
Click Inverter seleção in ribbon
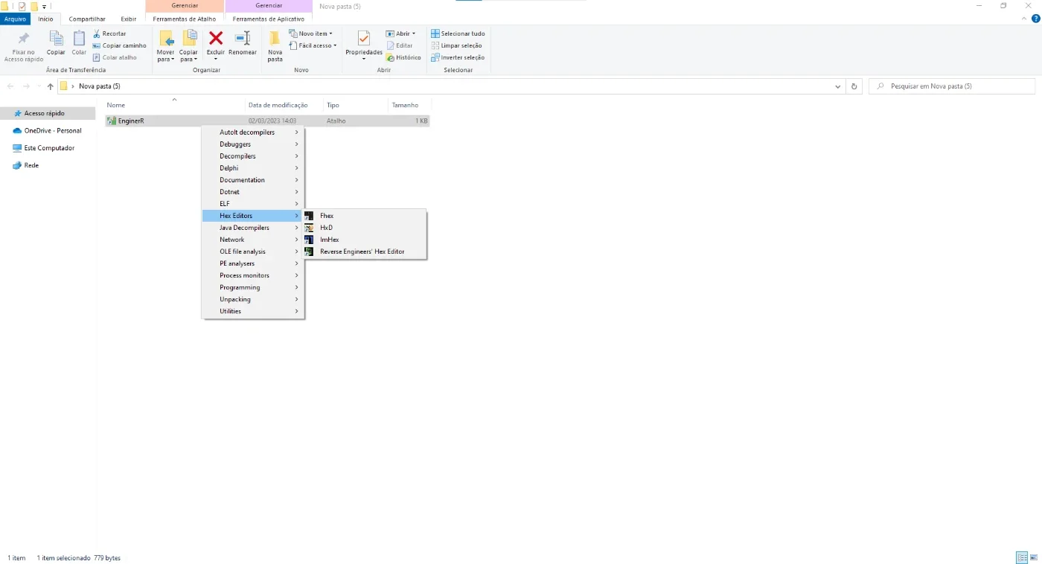(458, 57)
